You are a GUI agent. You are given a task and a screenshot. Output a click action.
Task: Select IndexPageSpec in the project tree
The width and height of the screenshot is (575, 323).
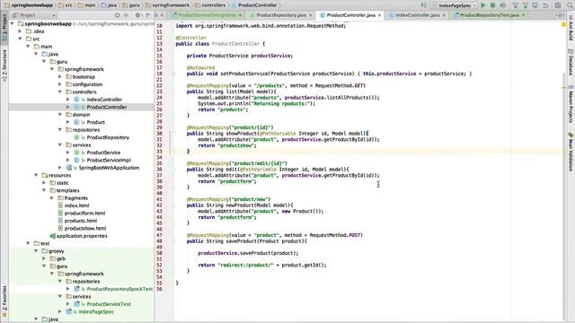(96, 311)
